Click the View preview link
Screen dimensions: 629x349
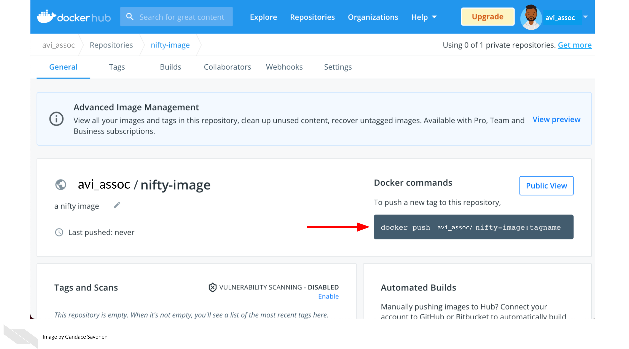[557, 119]
